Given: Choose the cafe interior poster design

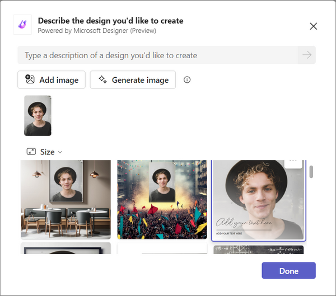Looking at the screenshot, I should 66,199.
